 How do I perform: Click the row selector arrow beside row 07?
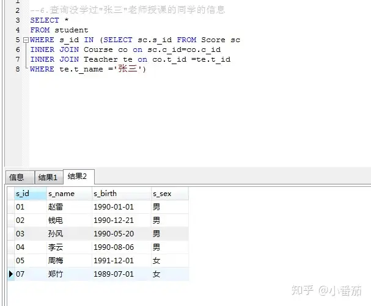(x=10, y=274)
